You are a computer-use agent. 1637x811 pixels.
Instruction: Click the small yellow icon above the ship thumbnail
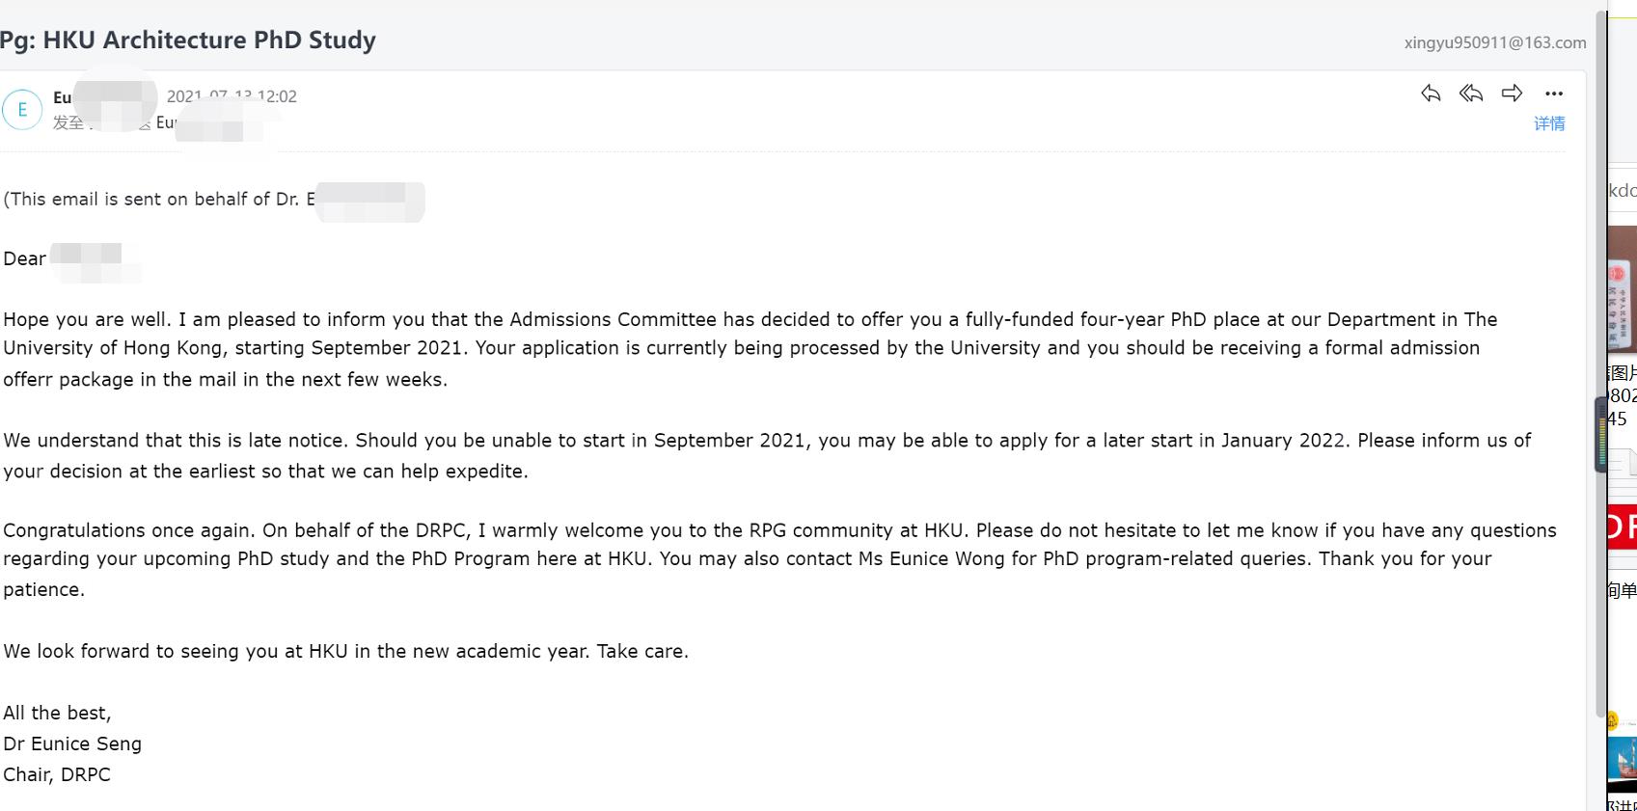pyautogui.click(x=1612, y=720)
